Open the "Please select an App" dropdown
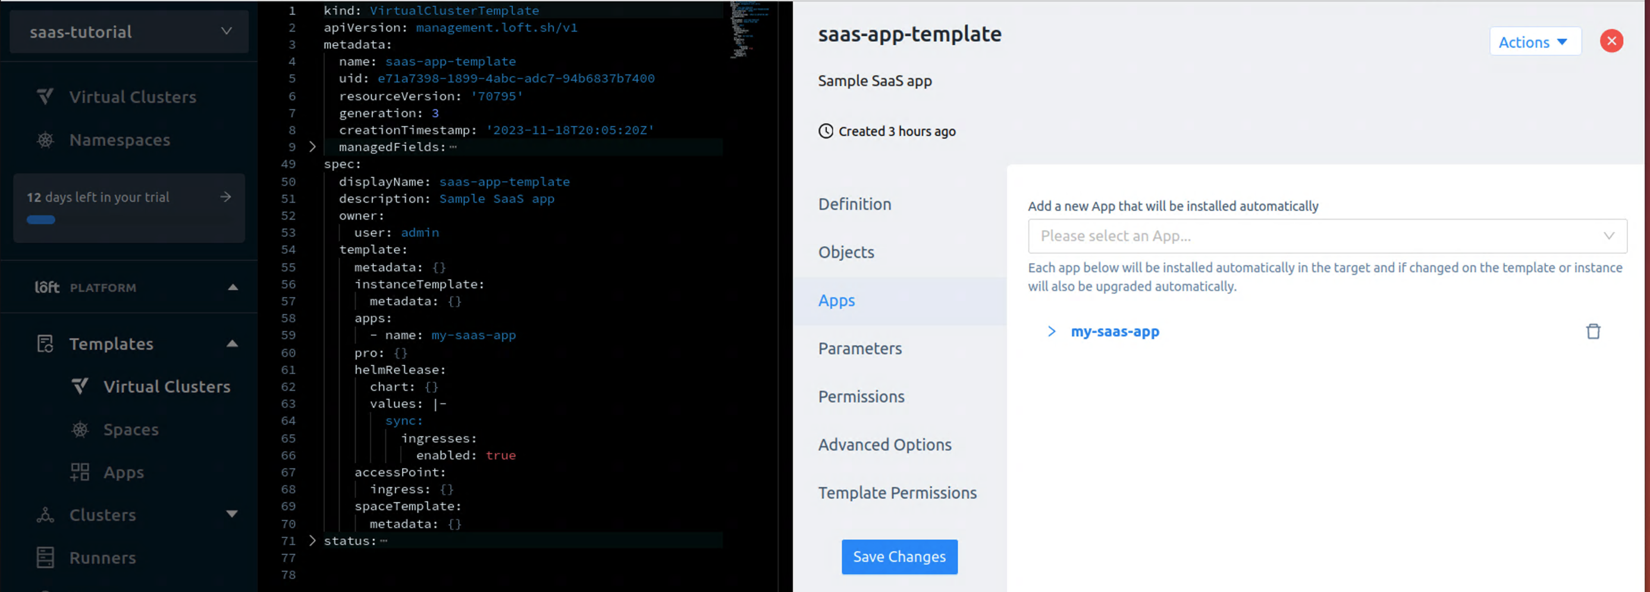Viewport: 1650px width, 592px height. tap(1326, 235)
